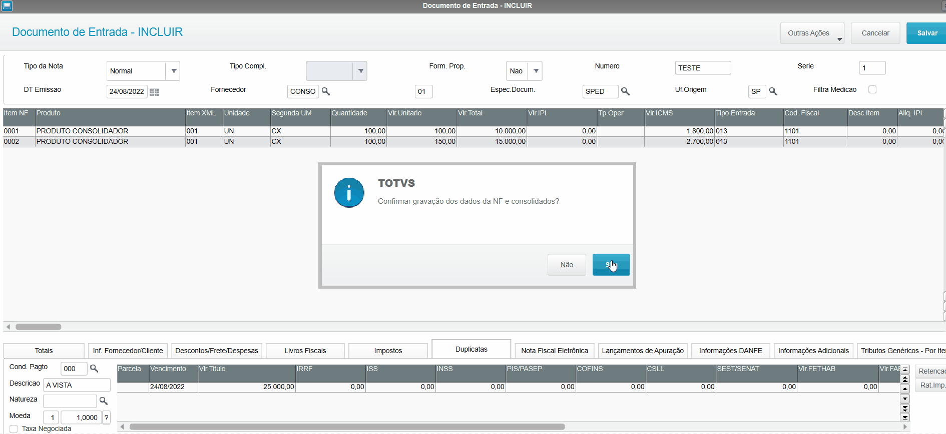Open the Tipo da Nota dropdown
This screenshot has height=434, width=946.
173,71
